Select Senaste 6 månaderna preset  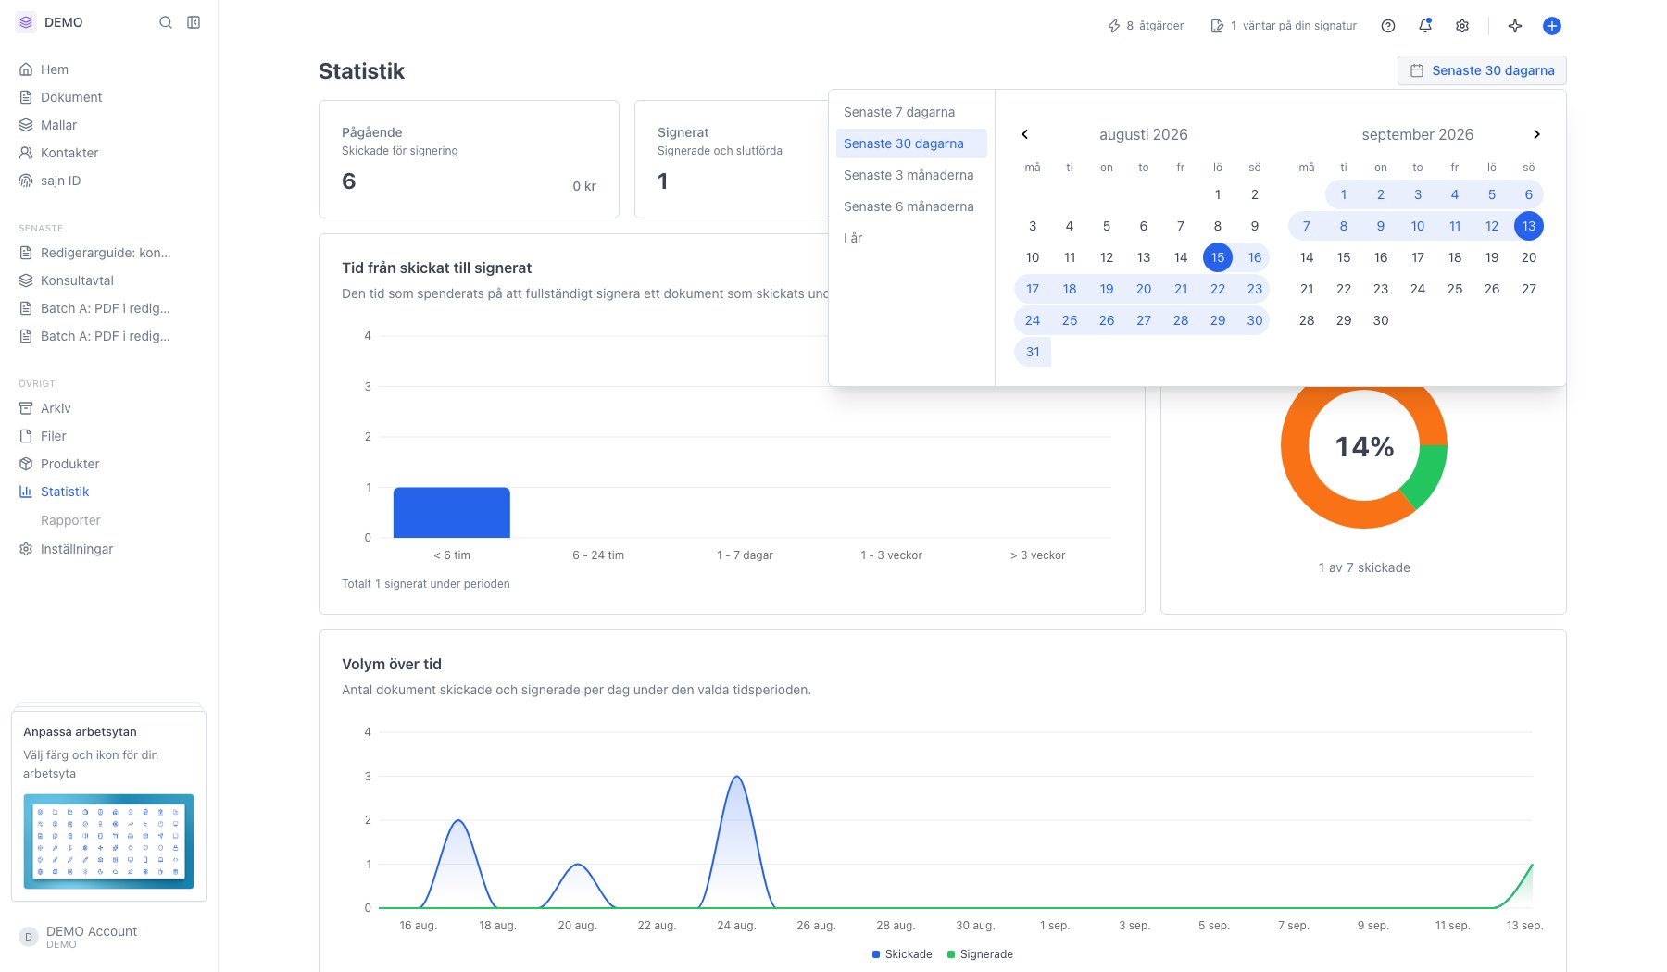(x=911, y=206)
